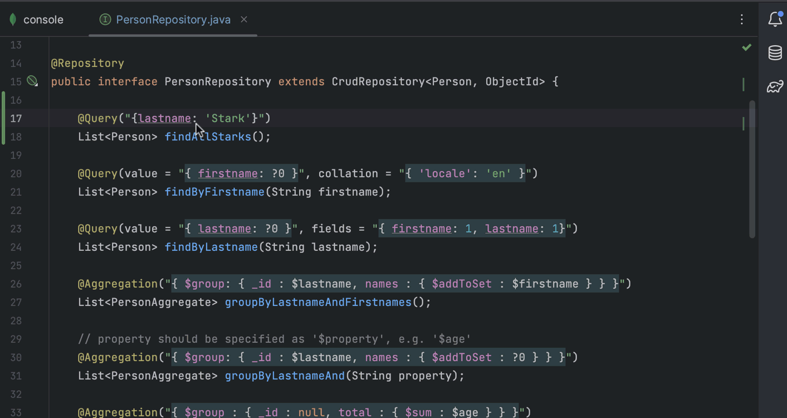
Task: Click the findAllStarks method name
Action: [x=208, y=137]
